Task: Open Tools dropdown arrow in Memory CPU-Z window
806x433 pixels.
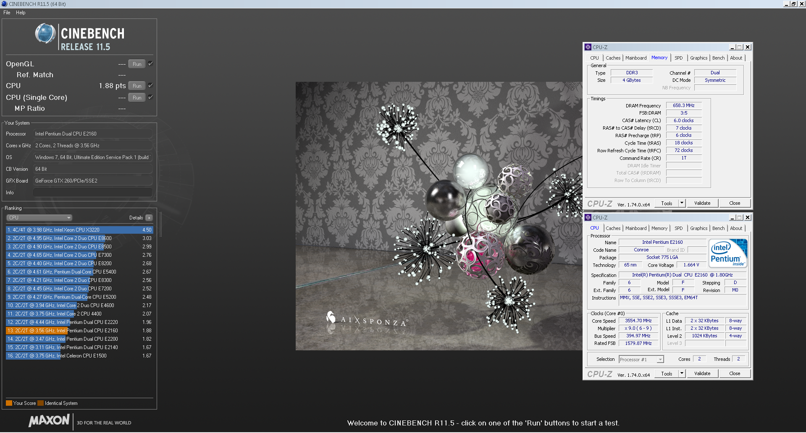Action: (682, 203)
